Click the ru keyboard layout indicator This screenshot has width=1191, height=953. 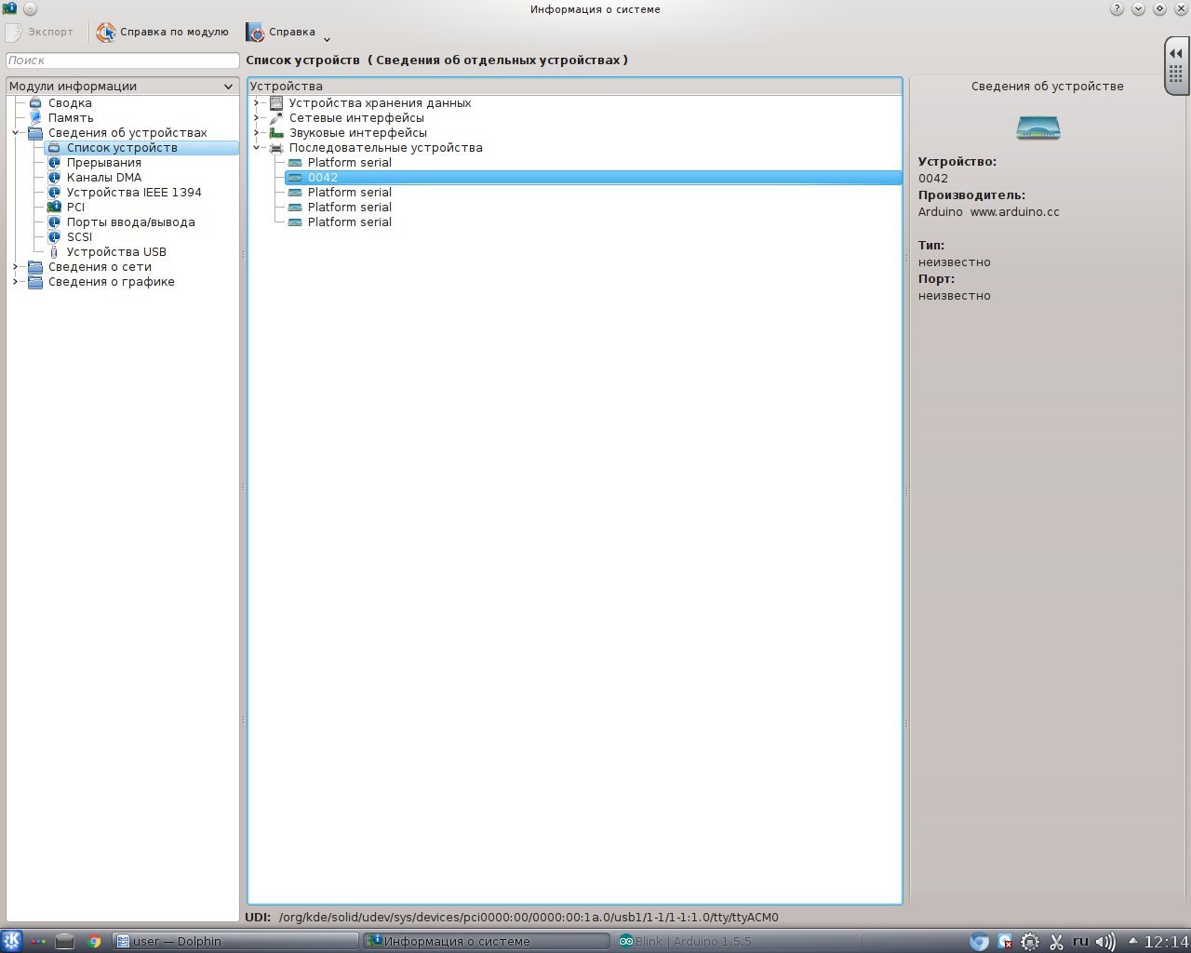click(1080, 941)
